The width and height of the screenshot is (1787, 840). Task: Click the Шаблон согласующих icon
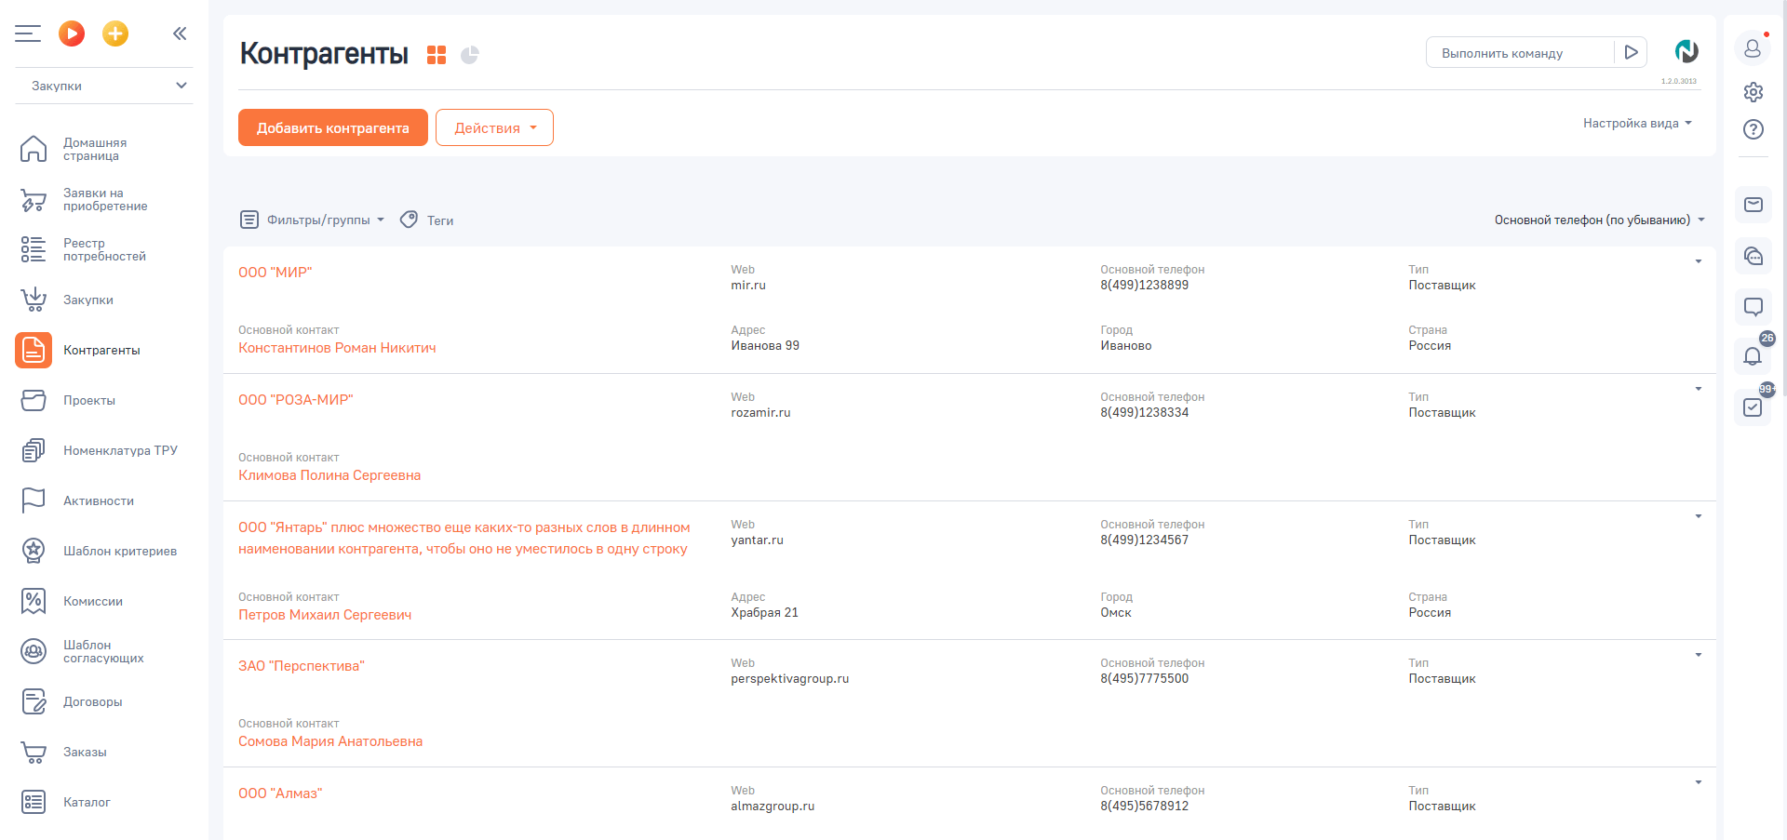34,651
